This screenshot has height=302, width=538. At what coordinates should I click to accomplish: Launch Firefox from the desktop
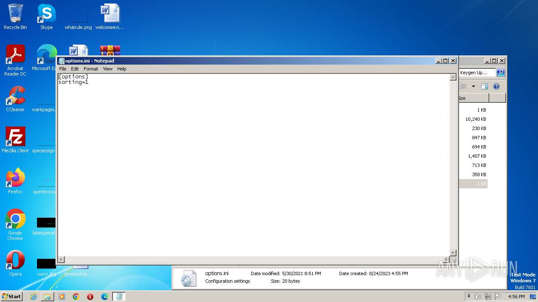(x=15, y=181)
